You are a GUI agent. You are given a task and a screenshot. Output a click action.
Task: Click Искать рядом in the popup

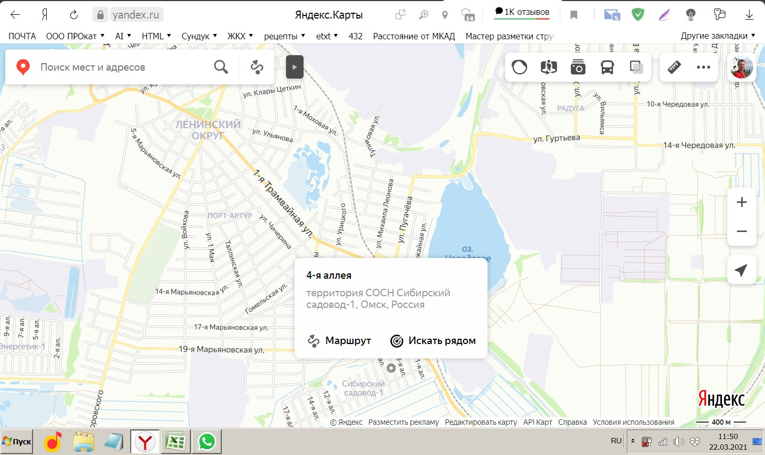click(x=433, y=341)
